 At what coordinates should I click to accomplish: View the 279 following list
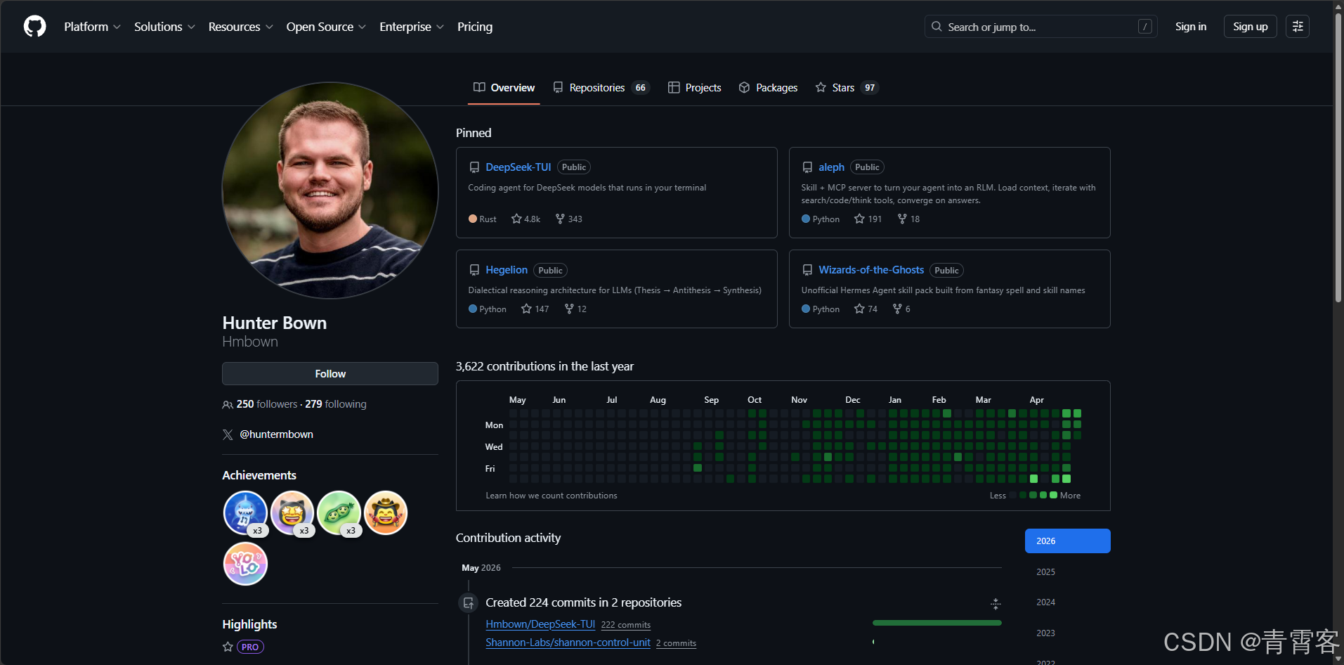click(x=336, y=404)
